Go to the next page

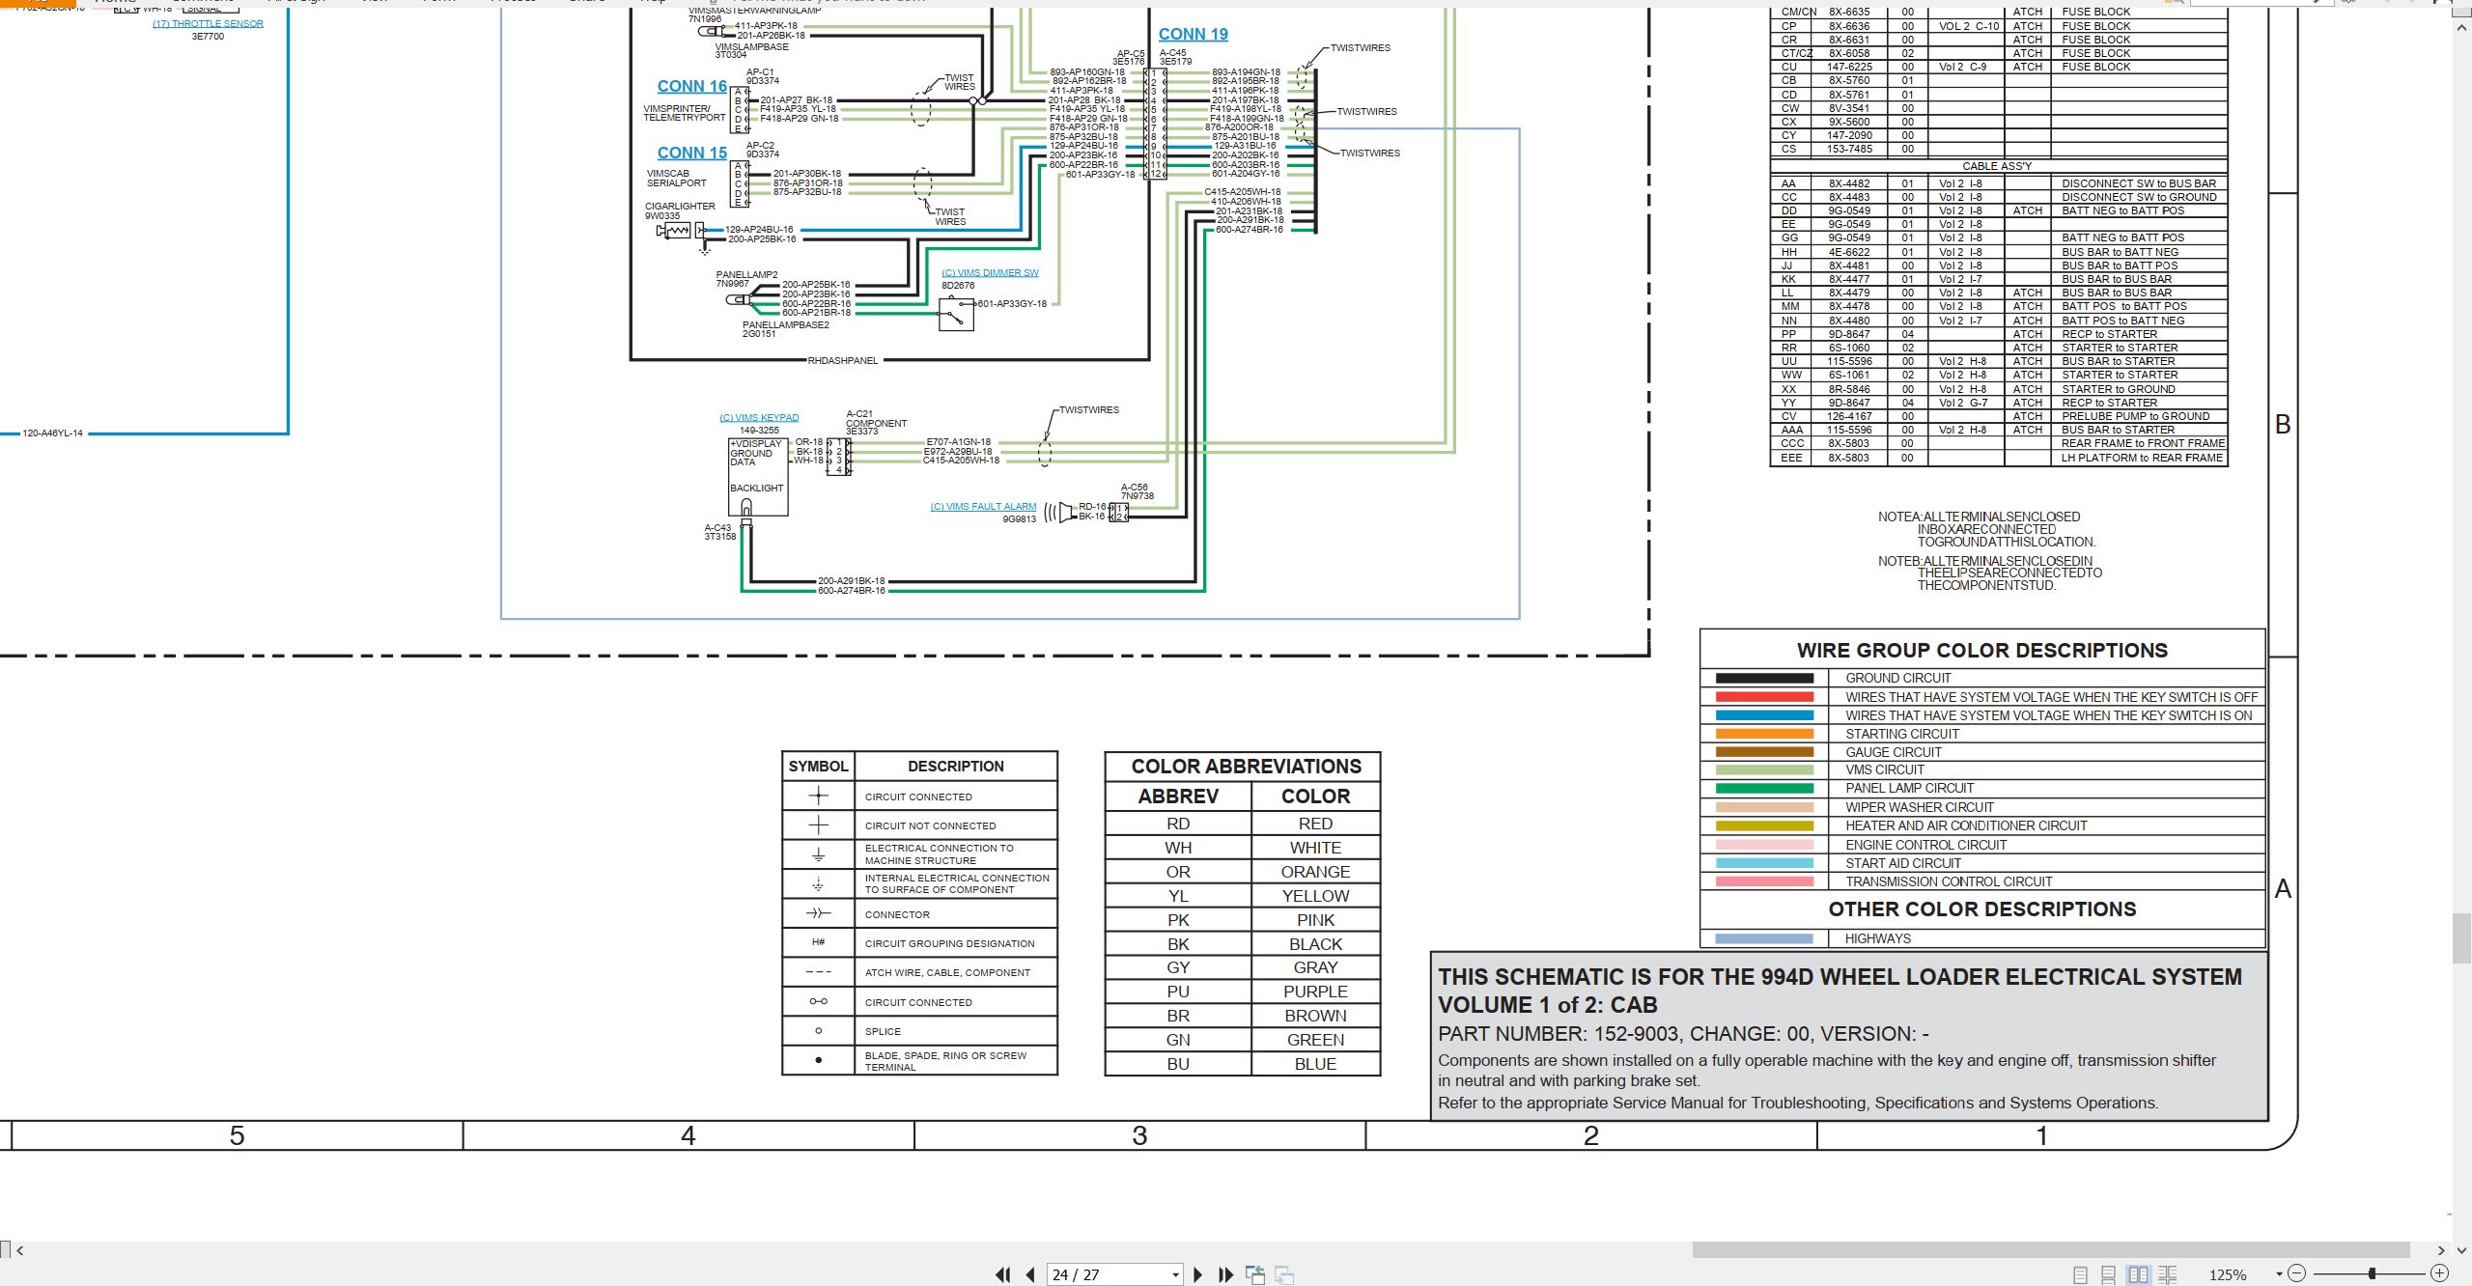1198,1274
